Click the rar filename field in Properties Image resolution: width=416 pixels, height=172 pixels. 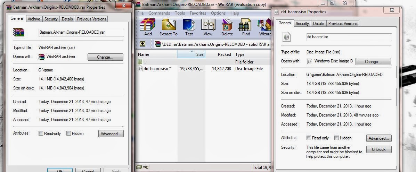coord(81,33)
